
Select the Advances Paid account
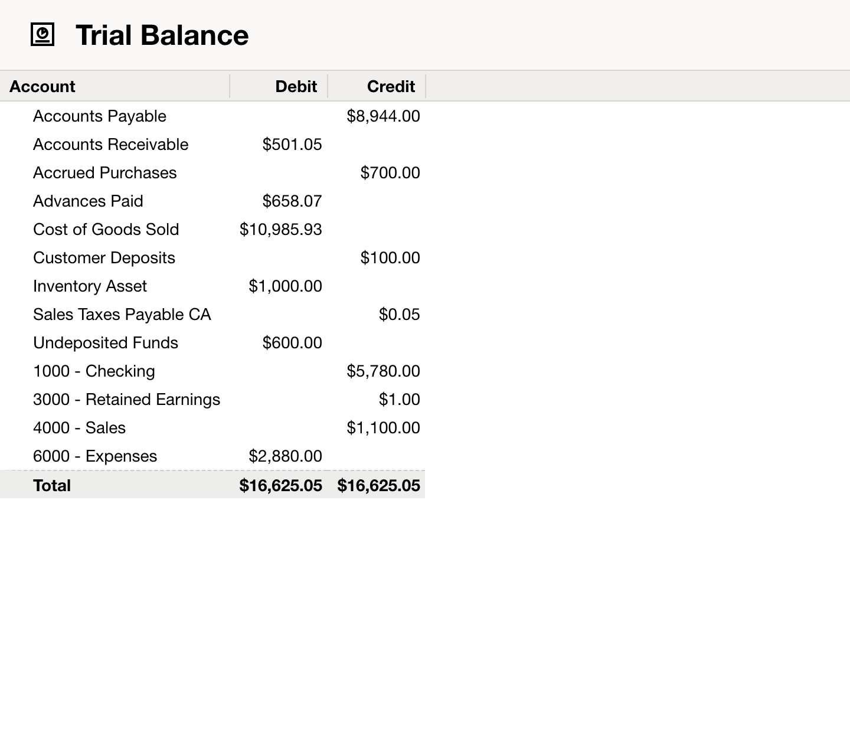[x=88, y=201]
